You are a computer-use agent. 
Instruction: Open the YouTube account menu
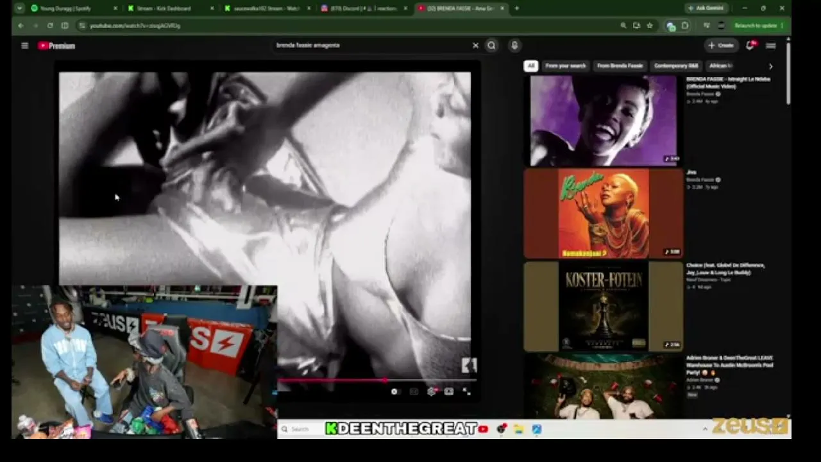(770, 46)
